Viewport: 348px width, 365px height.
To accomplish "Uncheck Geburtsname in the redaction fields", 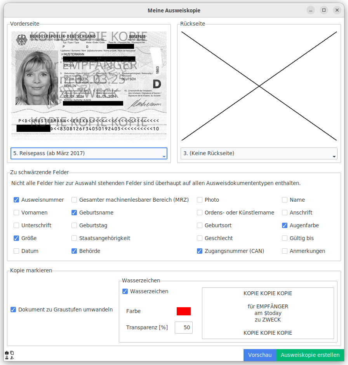I will (x=74, y=212).
